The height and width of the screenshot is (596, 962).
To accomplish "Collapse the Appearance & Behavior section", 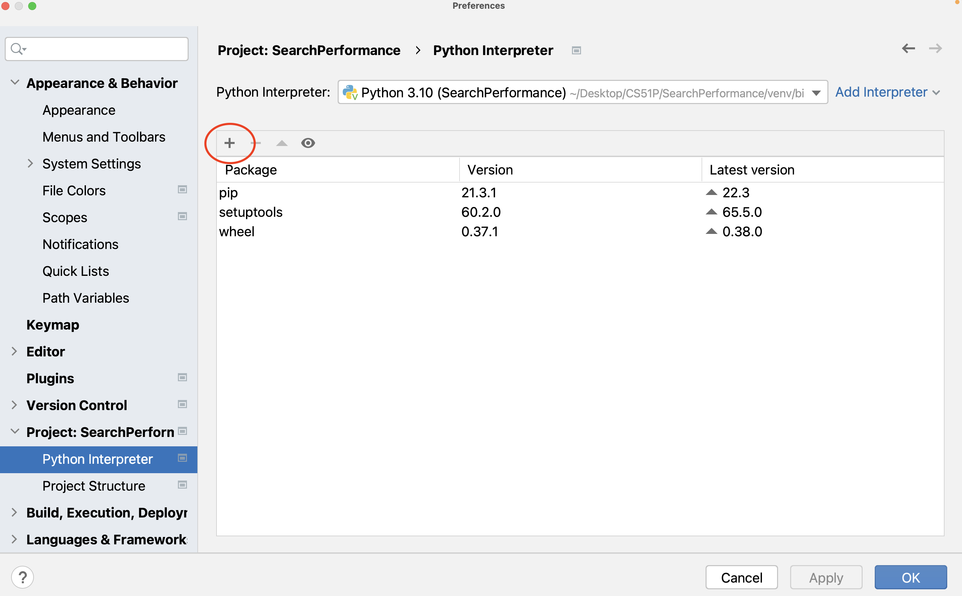I will click(15, 82).
